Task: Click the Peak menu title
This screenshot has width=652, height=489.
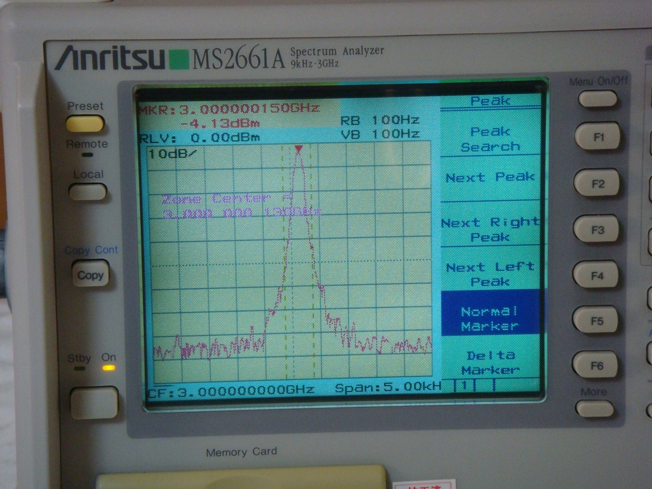Action: pyautogui.click(x=491, y=101)
